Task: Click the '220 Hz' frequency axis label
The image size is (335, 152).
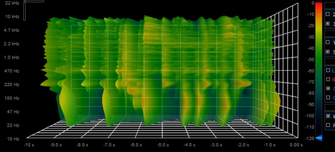Action: [12, 85]
